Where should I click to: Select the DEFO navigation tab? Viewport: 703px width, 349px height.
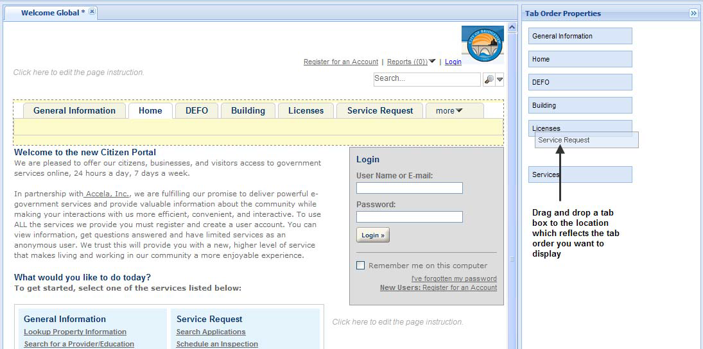click(196, 111)
